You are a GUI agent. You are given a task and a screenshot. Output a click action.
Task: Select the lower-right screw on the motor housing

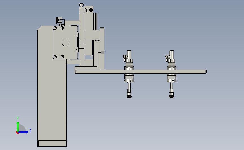(62, 57)
